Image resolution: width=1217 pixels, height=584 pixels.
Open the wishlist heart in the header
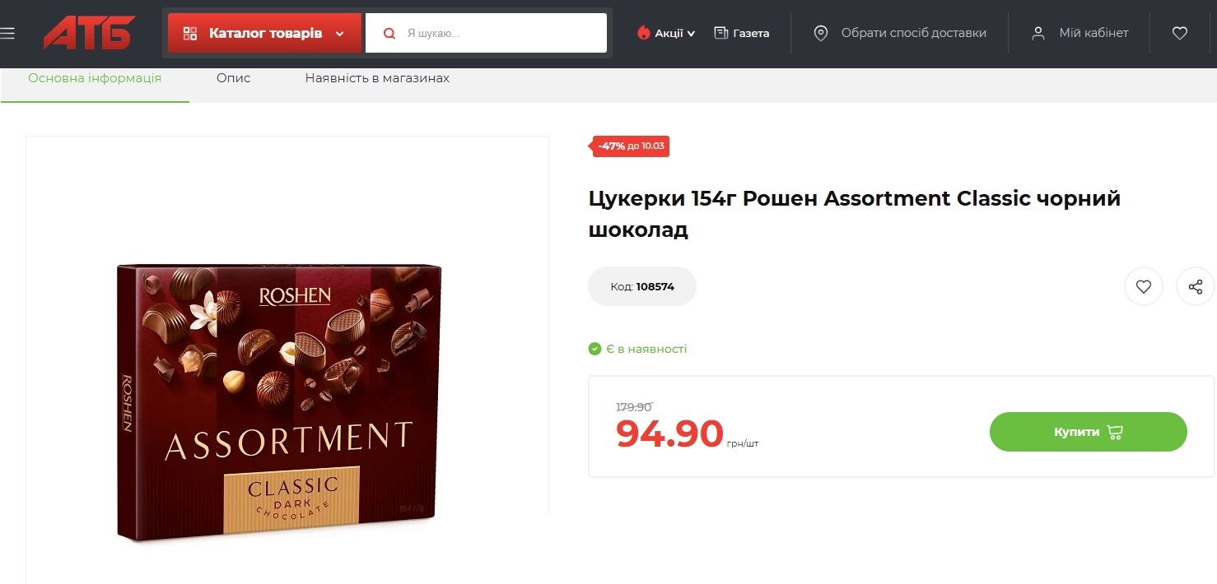[x=1180, y=33]
